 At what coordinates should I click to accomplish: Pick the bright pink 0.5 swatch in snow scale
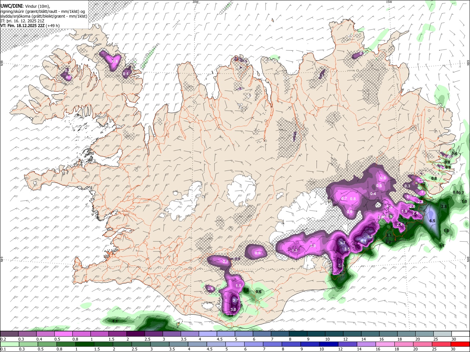(63, 334)
